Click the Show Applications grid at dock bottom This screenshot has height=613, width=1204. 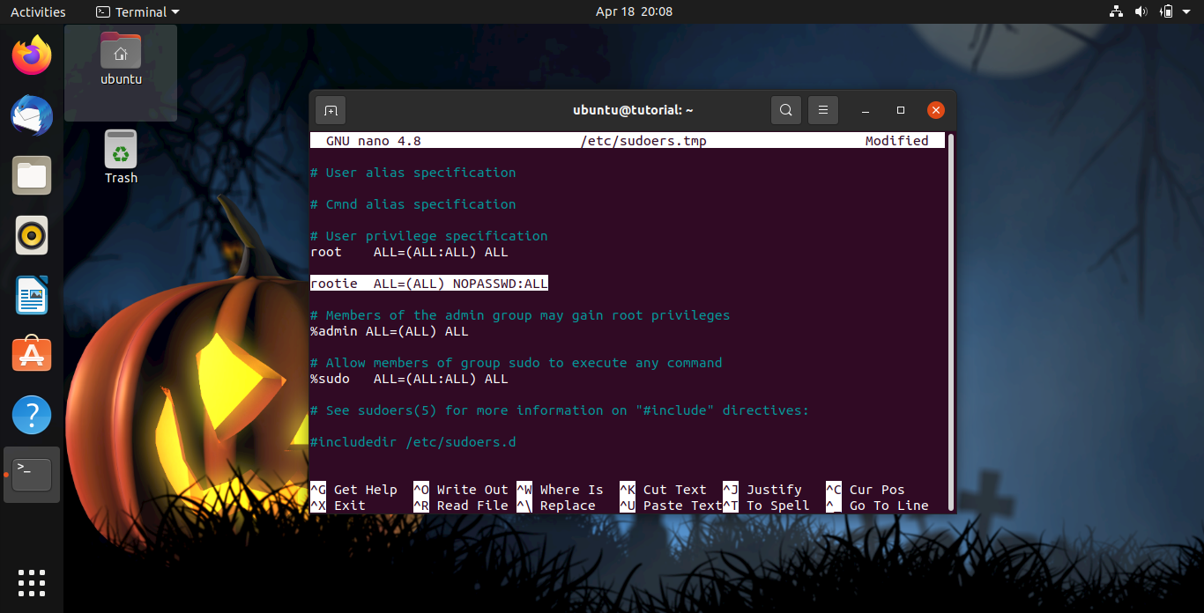pos(31,582)
